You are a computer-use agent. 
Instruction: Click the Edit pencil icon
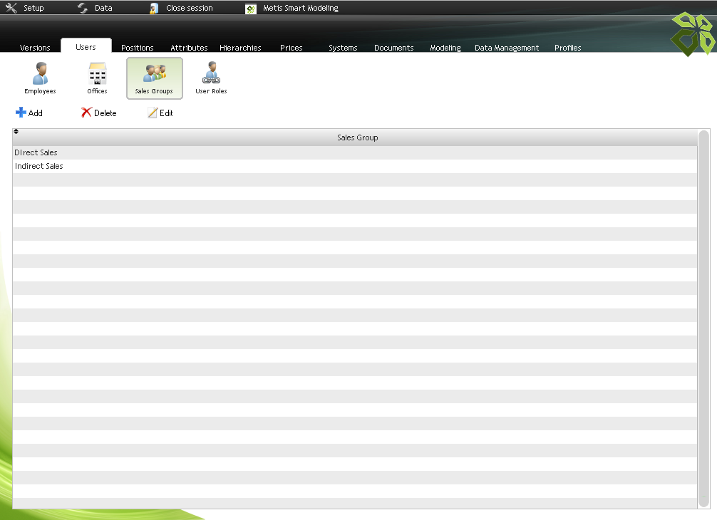pos(153,113)
